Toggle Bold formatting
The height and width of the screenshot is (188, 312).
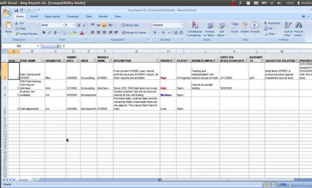coord(44,33)
